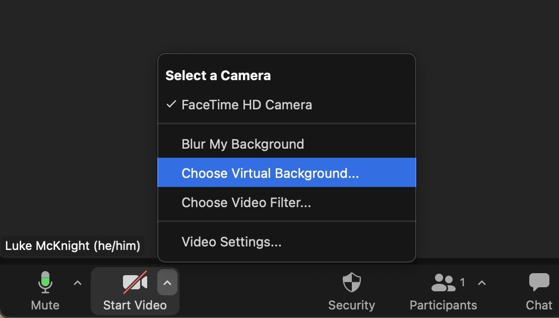The height and width of the screenshot is (318, 559).
Task: Click the Luke McKnight name tag
Action: coord(73,246)
